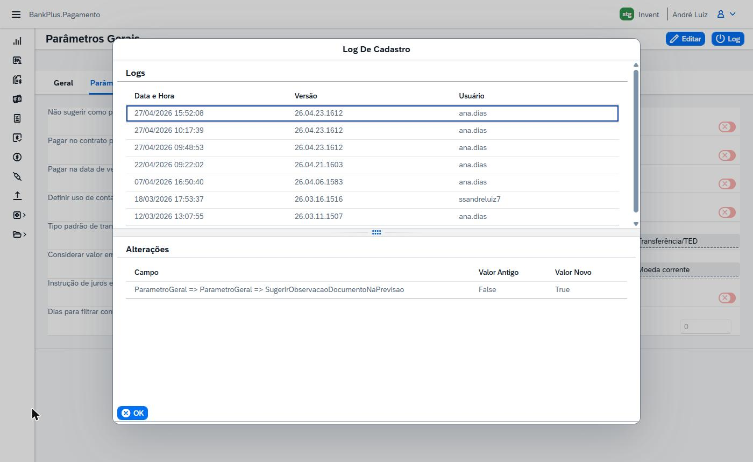This screenshot has width=753, height=462.
Task: Select the log entry from 22/04/2026 09:22:02
Action: (372, 165)
